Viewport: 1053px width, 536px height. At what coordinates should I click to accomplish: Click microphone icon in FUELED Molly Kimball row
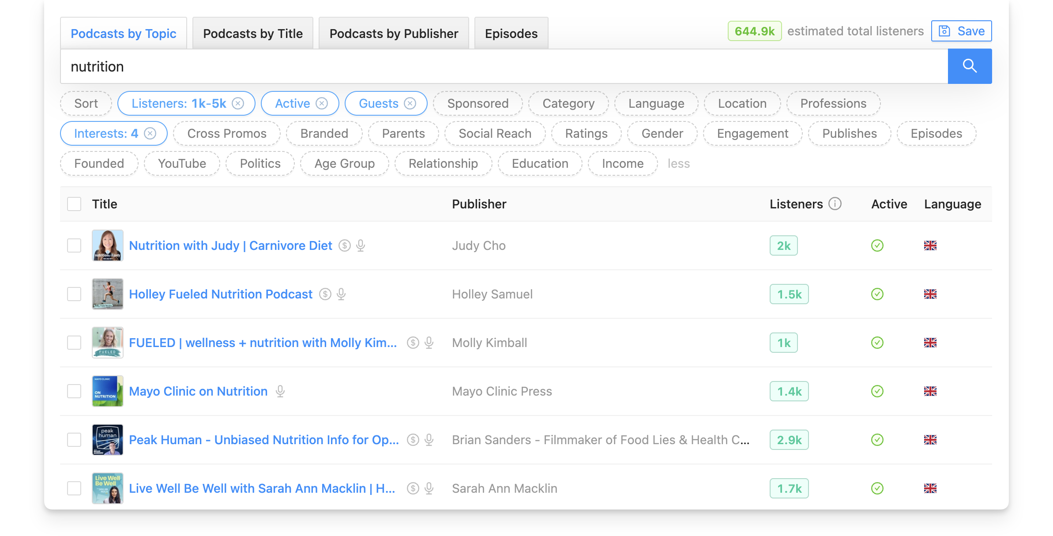tap(429, 343)
